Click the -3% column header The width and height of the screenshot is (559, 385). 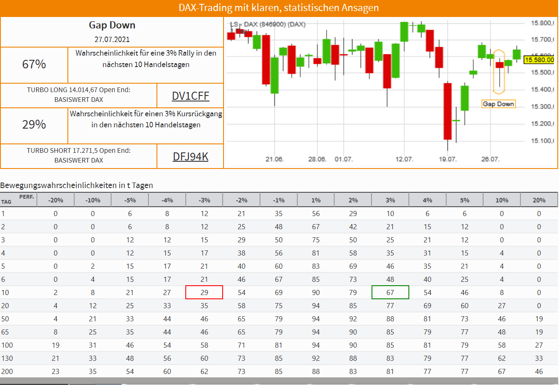pyautogui.click(x=204, y=200)
